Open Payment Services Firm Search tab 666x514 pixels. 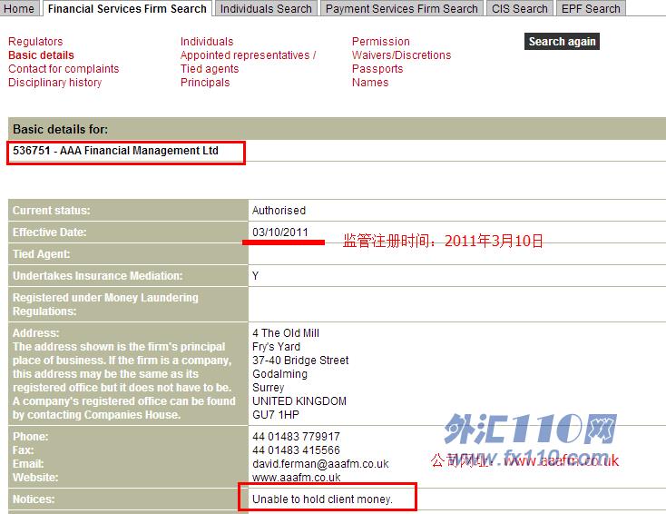point(401,8)
